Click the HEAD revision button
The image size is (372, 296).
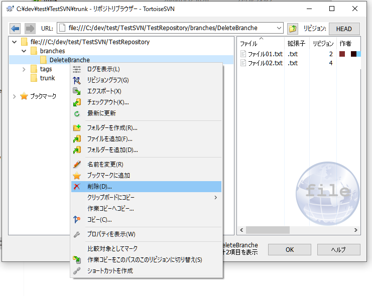pyautogui.click(x=344, y=29)
